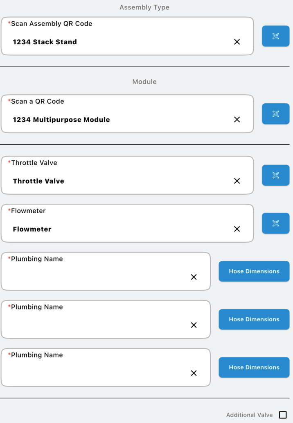Tap the QR scan icon beside Scan Assembly QR Code
The width and height of the screenshot is (293, 423).
click(x=275, y=36)
